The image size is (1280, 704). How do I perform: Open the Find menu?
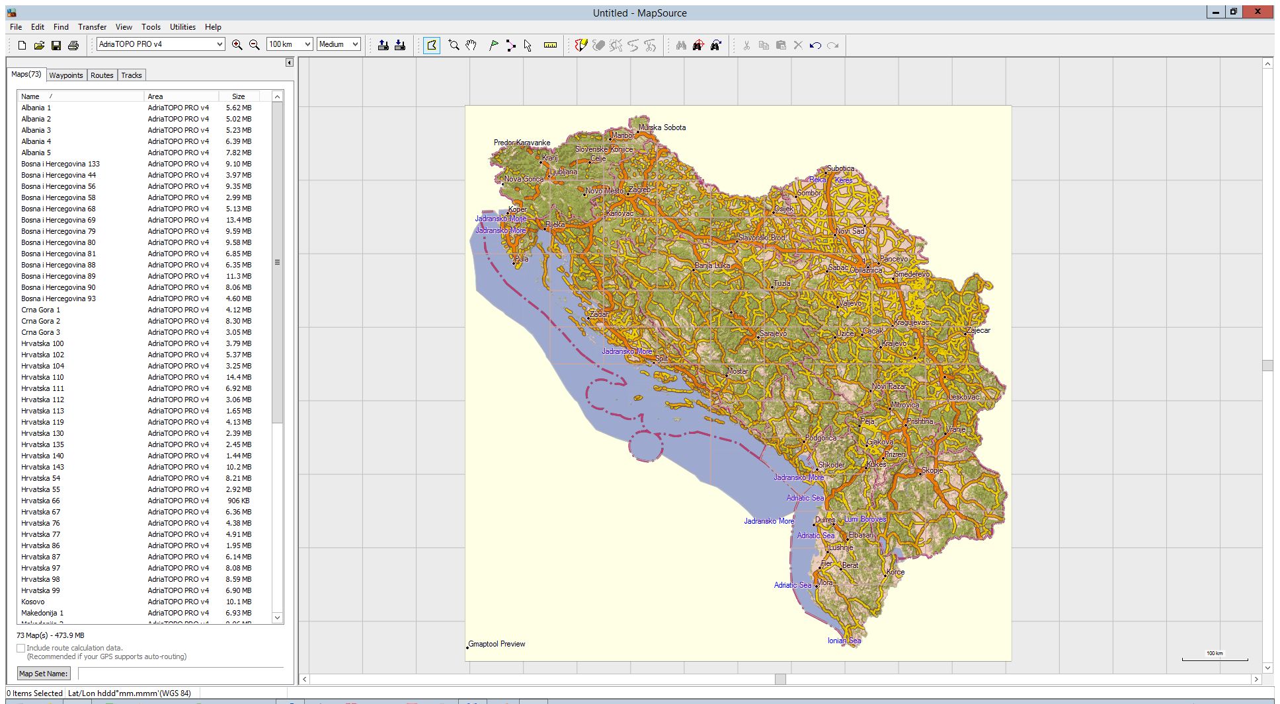pos(61,27)
